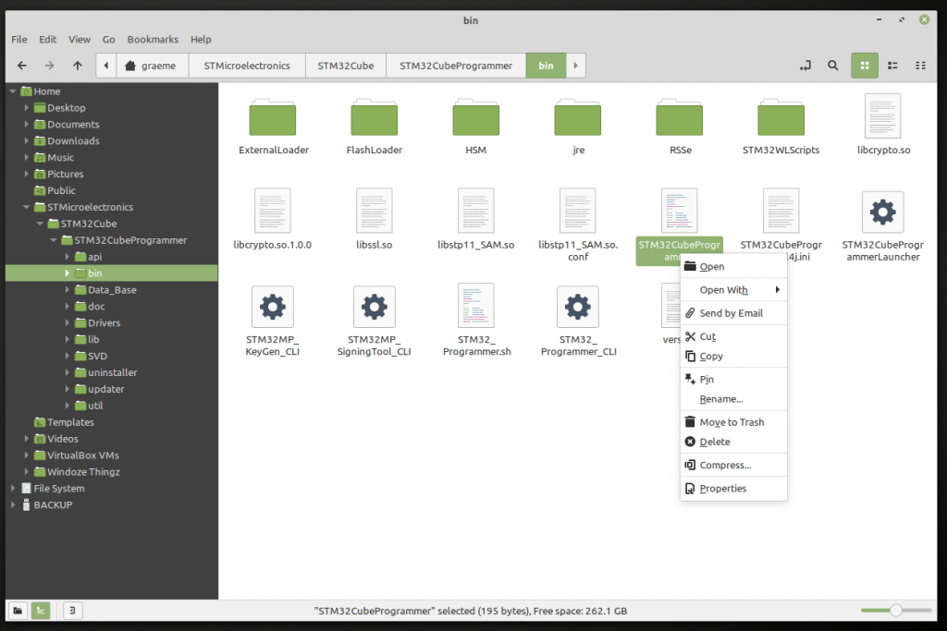Adjust the icon zoom slider
The height and width of the screenshot is (631, 947).
click(895, 610)
